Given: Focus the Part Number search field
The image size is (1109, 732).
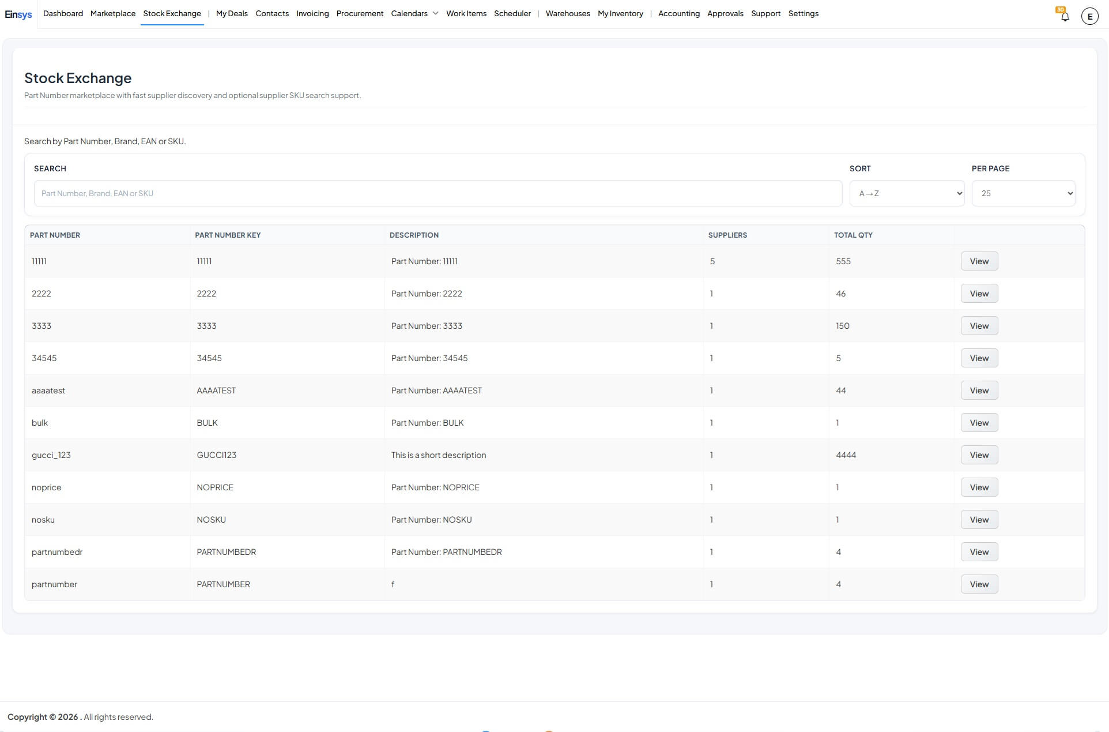Looking at the screenshot, I should pyautogui.click(x=437, y=193).
